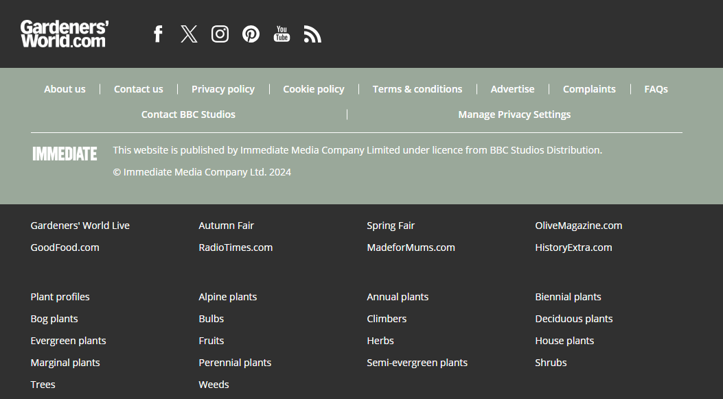This screenshot has height=399, width=723.
Task: Select the Contact us entry
Action: click(x=138, y=88)
